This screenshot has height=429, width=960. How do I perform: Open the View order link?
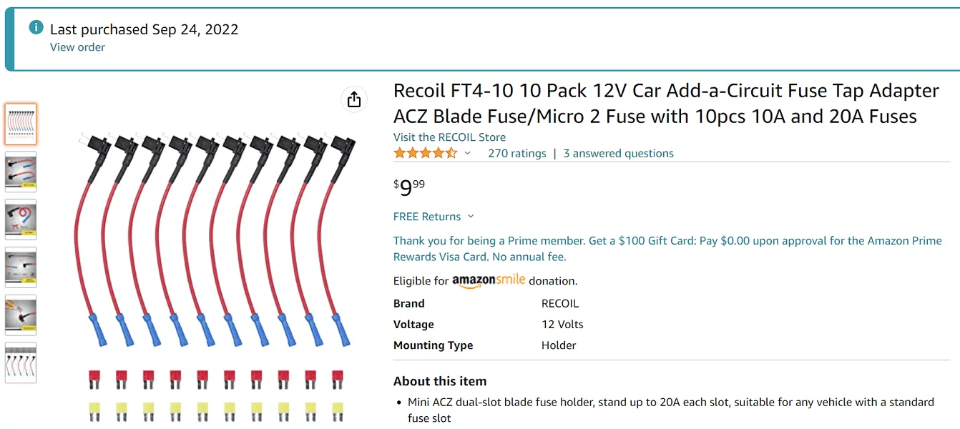pyautogui.click(x=77, y=47)
